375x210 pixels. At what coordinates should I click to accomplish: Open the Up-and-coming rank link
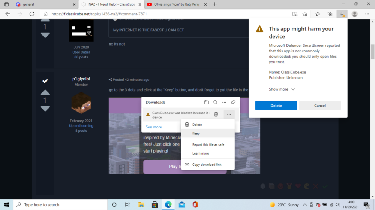pos(81,126)
